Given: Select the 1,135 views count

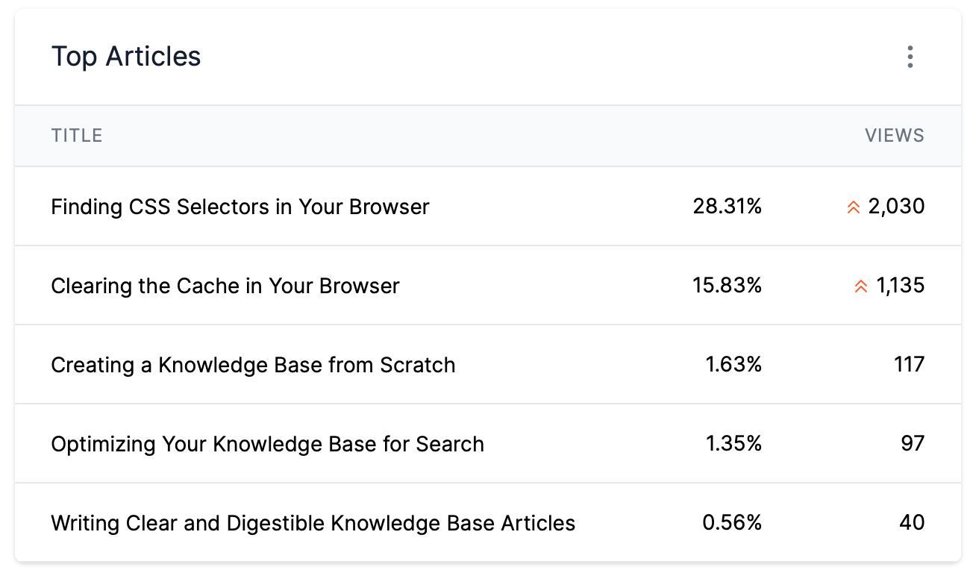Looking at the screenshot, I should (x=901, y=286).
